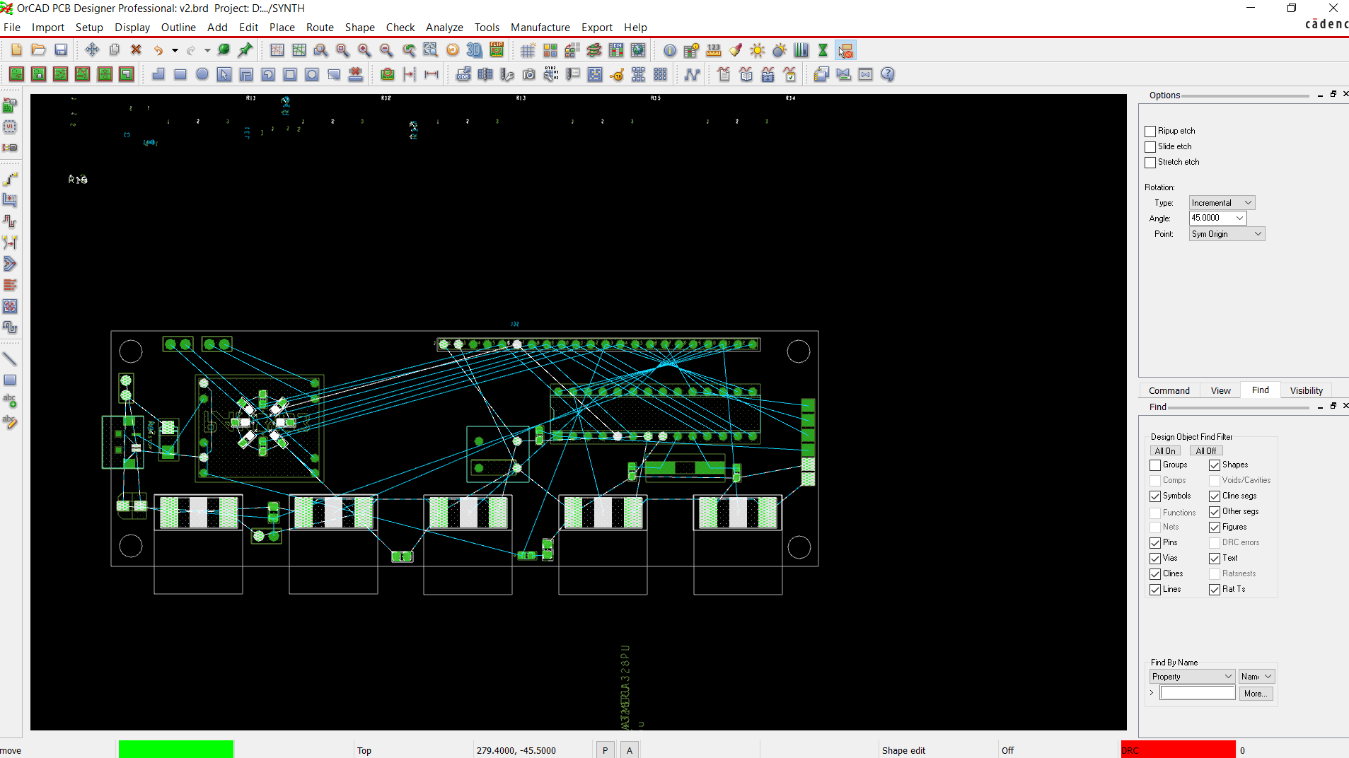Screen dimensions: 1349x758
Task: Click the More... button
Action: tap(1256, 694)
